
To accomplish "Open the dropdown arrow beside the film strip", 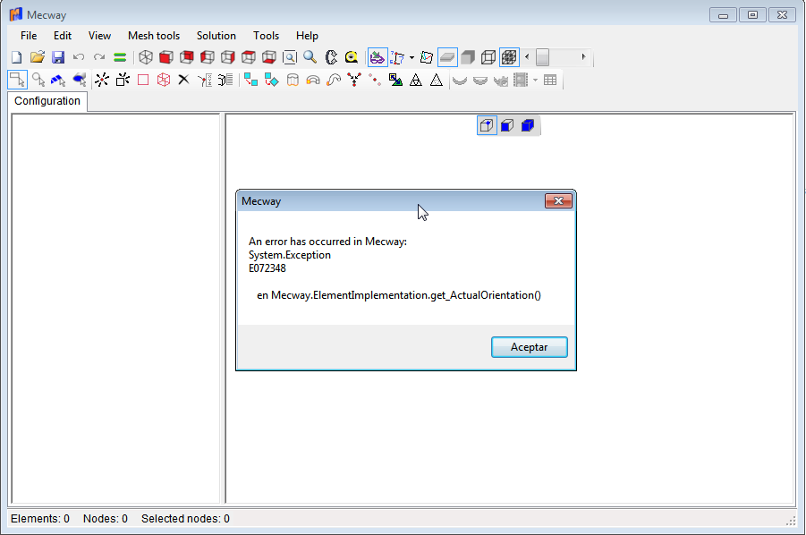I will (x=535, y=81).
